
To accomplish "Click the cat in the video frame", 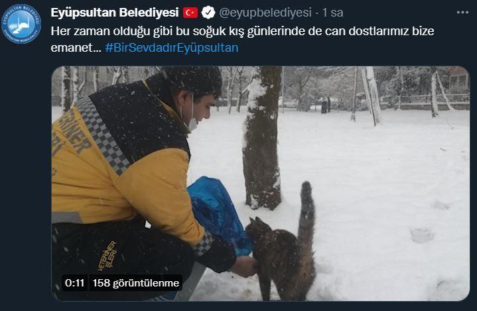I will click(x=283, y=245).
